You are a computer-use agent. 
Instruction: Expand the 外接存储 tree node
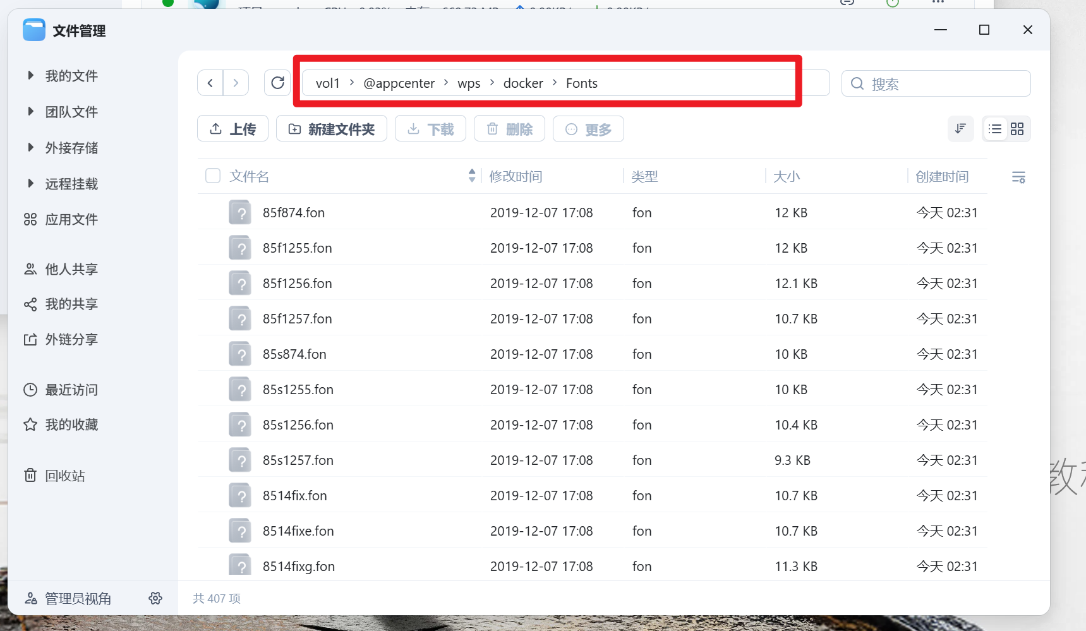[x=30, y=148]
